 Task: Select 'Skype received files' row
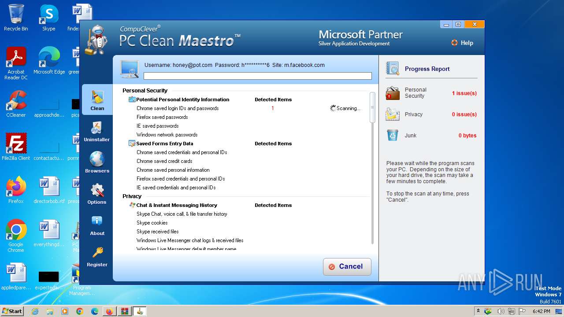(x=158, y=232)
